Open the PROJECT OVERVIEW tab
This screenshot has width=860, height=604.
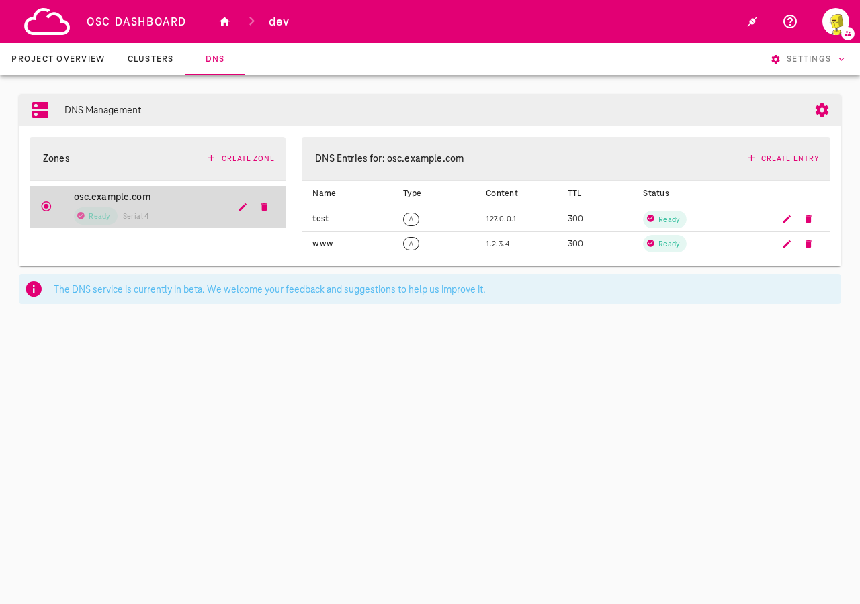tap(58, 58)
